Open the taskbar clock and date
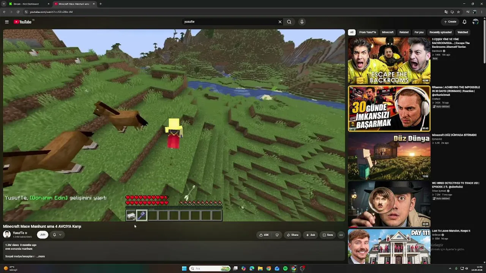Screen dimensions: 486x273 tap(477, 268)
